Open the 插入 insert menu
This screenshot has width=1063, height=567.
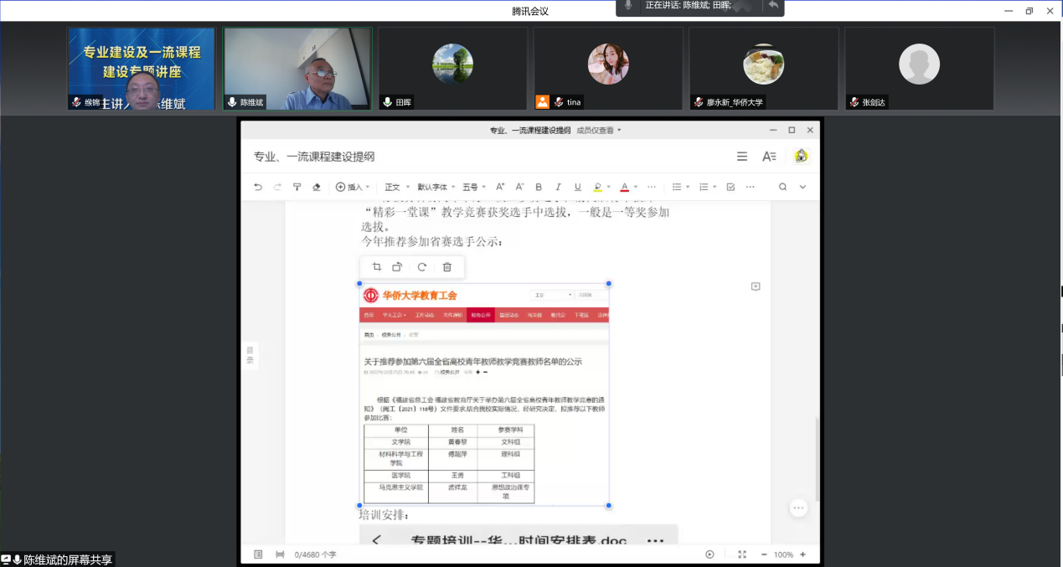[353, 187]
